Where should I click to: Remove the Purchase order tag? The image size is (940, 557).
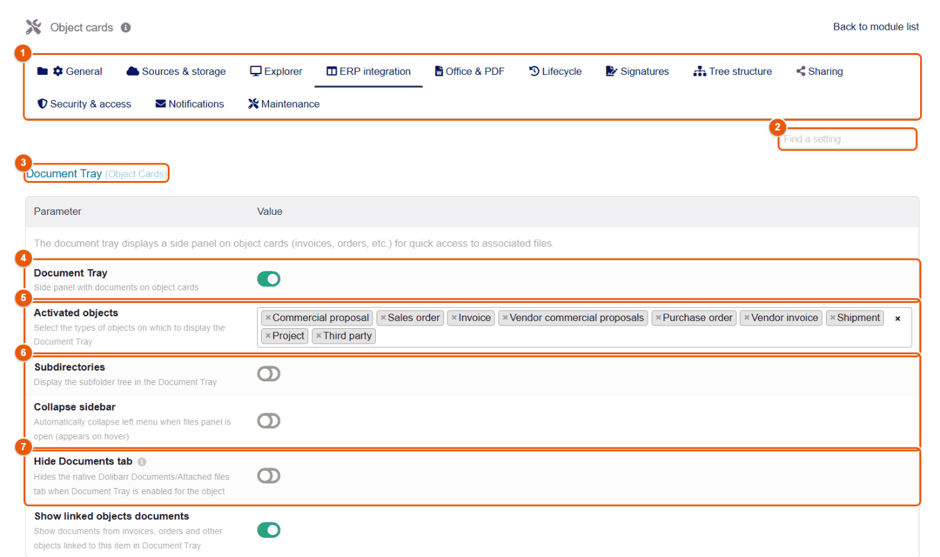[x=658, y=318]
